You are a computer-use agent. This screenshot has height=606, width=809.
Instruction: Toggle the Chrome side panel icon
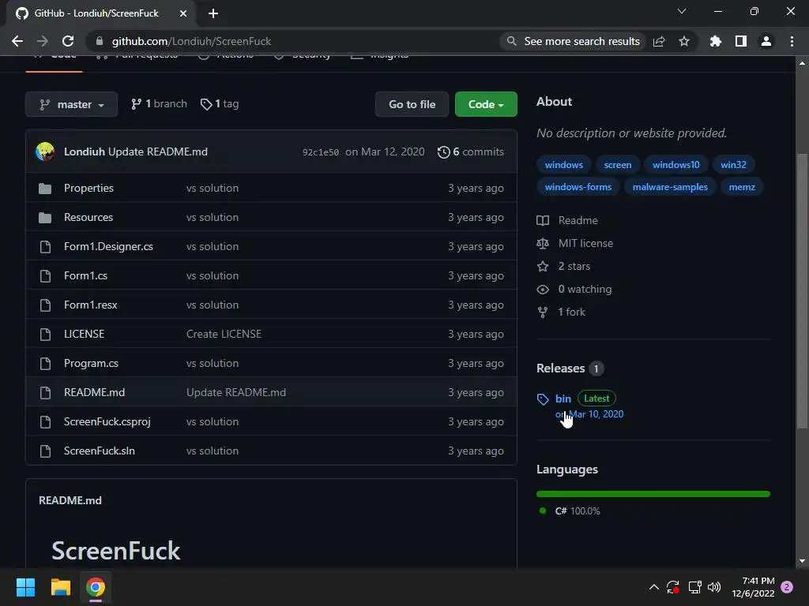tap(741, 41)
